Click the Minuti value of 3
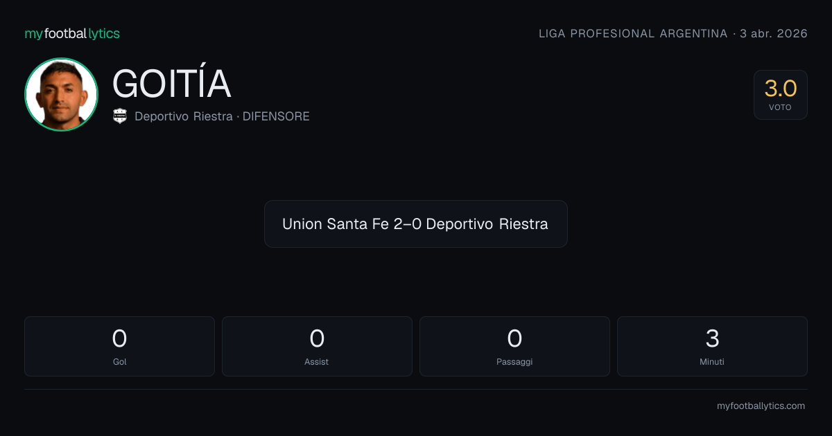Viewport: 832px width, 436px height. pyautogui.click(x=712, y=338)
